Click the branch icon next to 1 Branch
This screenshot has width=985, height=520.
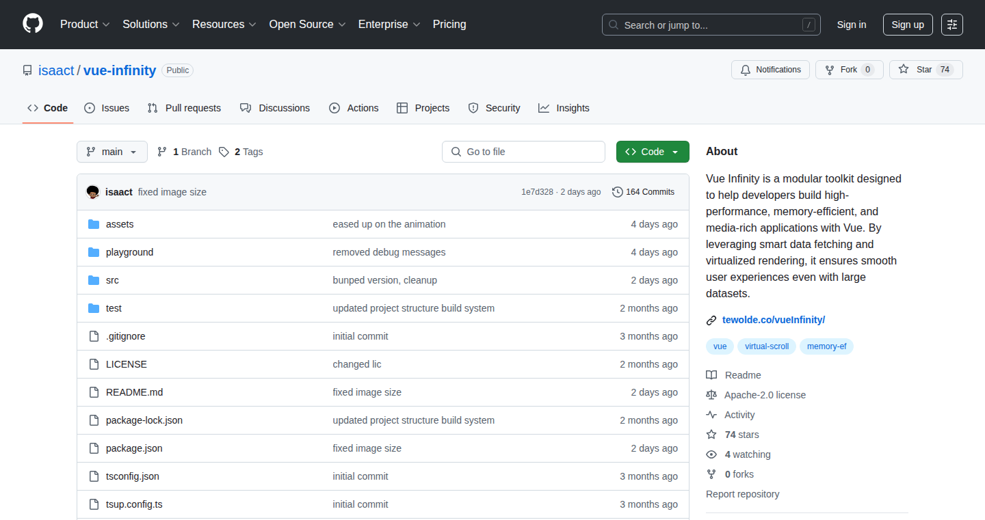162,152
